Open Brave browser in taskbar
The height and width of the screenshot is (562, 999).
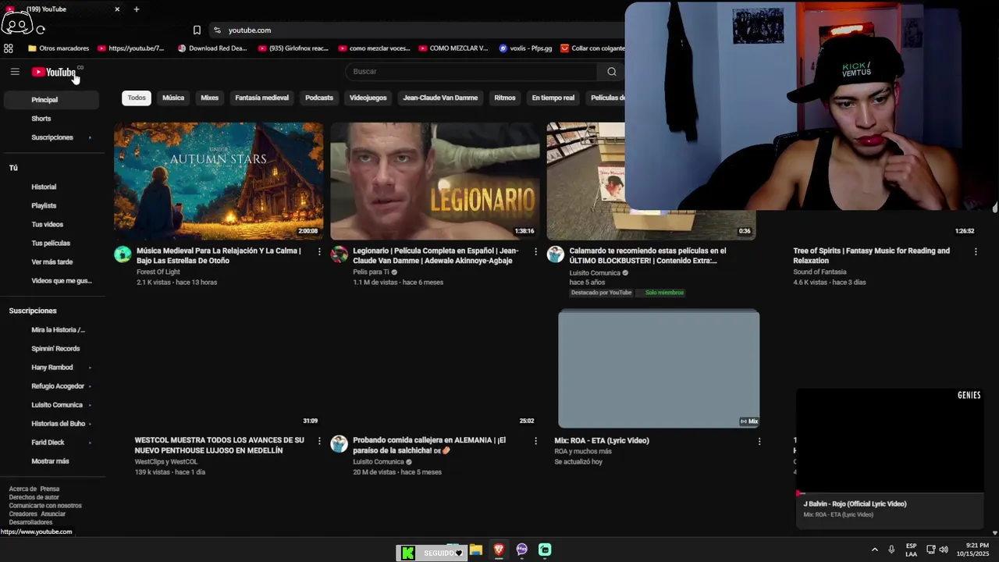pyautogui.click(x=499, y=550)
